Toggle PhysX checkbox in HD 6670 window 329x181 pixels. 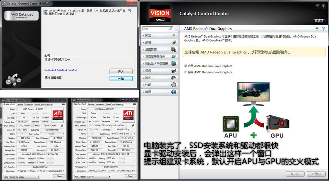109,171
